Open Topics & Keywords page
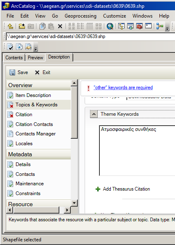Screen dimensions: 175x245 coord(38,105)
